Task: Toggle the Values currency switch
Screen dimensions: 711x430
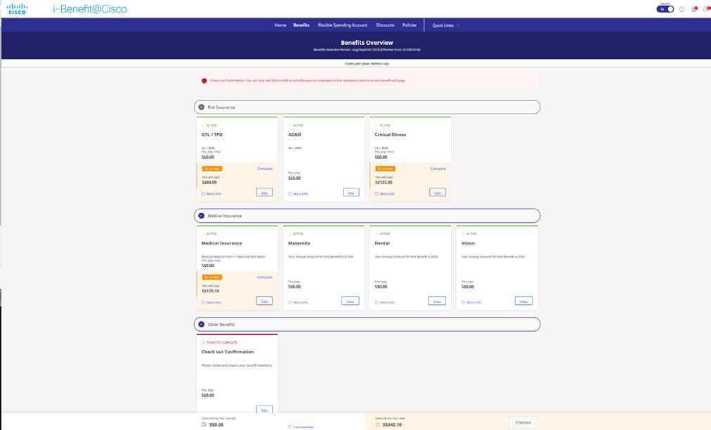Action: coord(665,9)
